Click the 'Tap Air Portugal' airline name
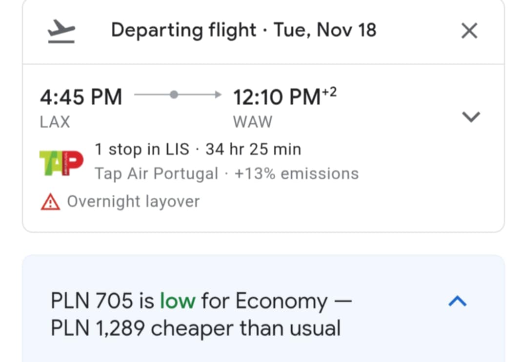This screenshot has width=524, height=362. coord(157,174)
